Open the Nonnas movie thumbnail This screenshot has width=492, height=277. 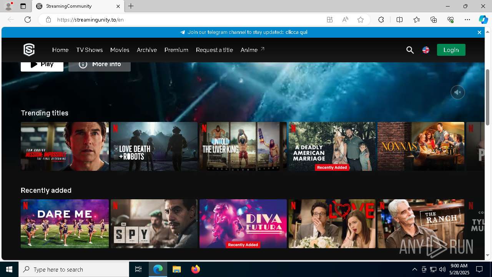tap(421, 146)
